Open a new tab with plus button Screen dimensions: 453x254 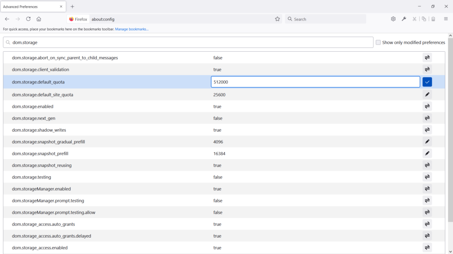tap(73, 7)
